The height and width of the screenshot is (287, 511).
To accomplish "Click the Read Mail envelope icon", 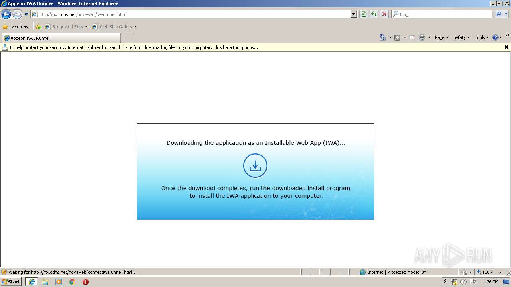I will coord(412,37).
